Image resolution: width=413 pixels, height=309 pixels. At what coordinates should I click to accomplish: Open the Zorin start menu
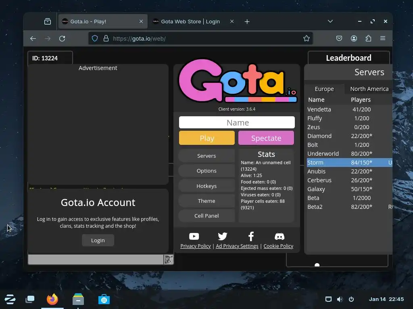pos(10,299)
